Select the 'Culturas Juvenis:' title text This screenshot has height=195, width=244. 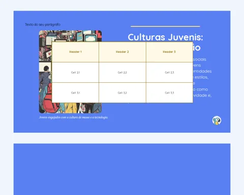click(x=165, y=37)
